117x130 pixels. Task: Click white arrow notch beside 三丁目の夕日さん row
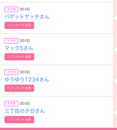[115, 112]
